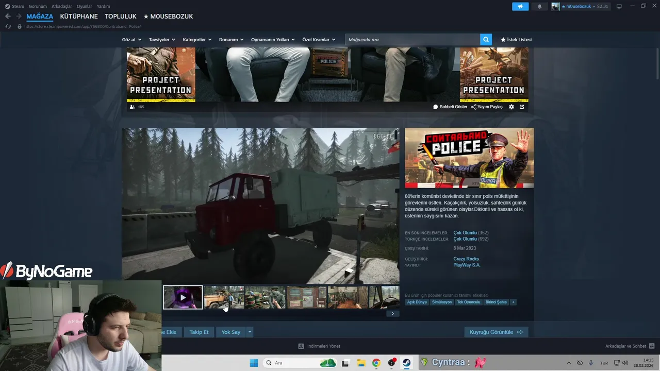Viewport: 660px width, 371px height.
Task: Click the profile avatar picture
Action: (x=555, y=6)
